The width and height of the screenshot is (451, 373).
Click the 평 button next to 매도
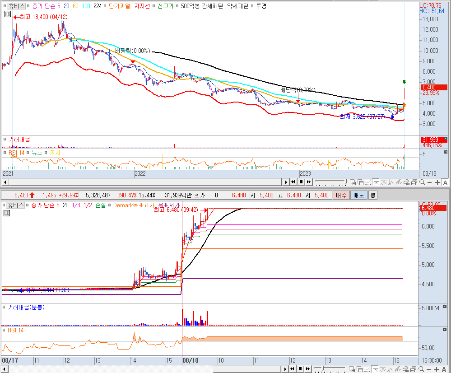[x=373, y=196]
